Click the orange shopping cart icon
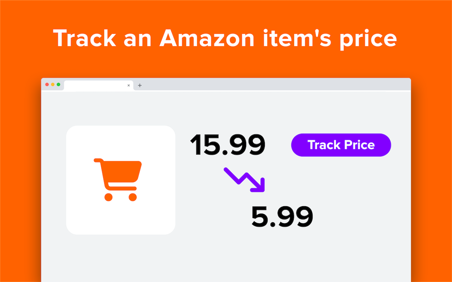 (118, 178)
